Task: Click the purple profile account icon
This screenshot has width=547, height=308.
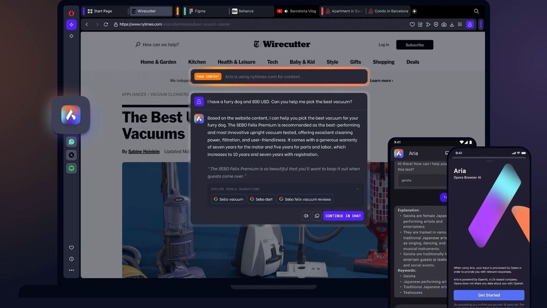Action: 470,25
